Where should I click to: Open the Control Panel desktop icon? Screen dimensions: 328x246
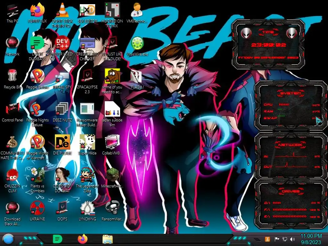(12, 109)
